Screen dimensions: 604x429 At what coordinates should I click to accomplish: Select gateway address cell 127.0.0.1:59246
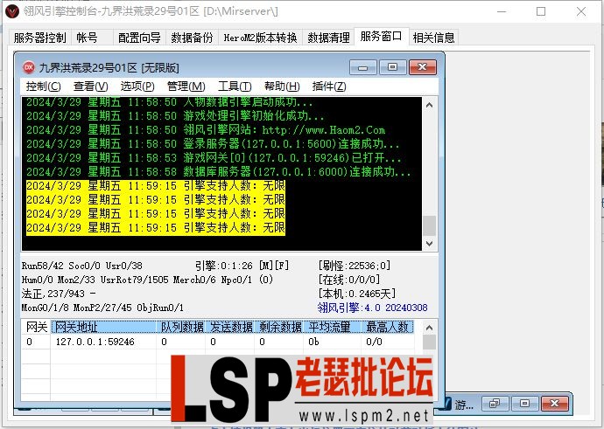click(95, 342)
